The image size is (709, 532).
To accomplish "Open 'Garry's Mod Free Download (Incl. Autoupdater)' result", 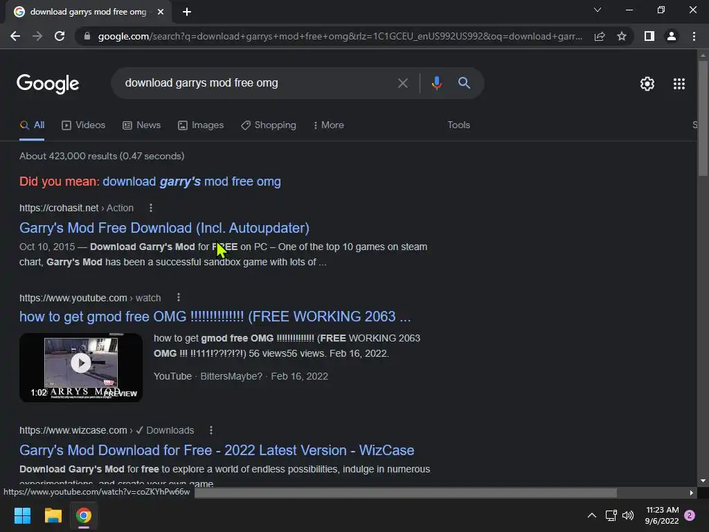I will pos(164,228).
